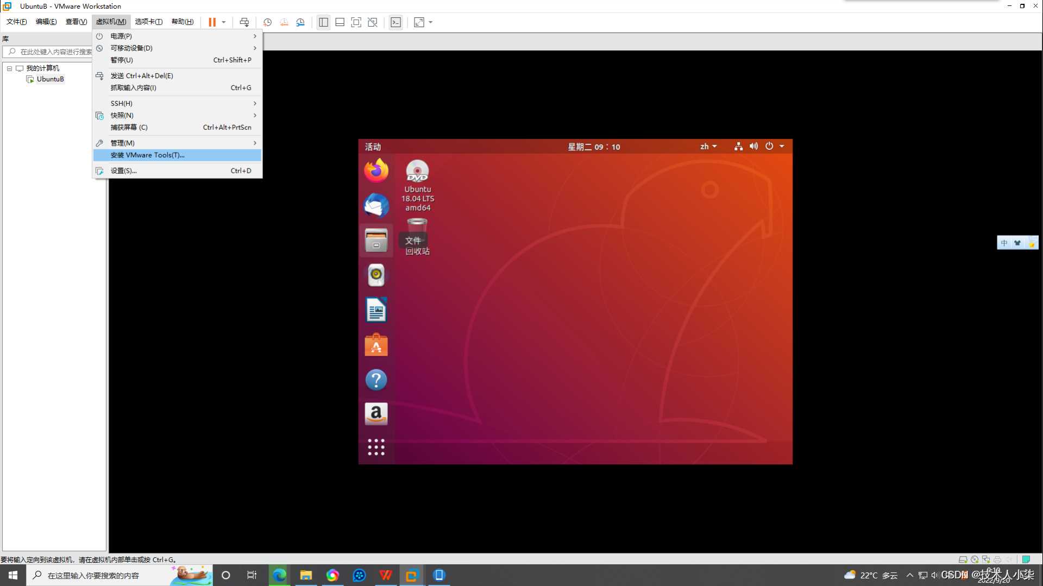Open Thunderbird mail in the Ubuntu dock
This screenshot has width=1043, height=586.
(376, 205)
